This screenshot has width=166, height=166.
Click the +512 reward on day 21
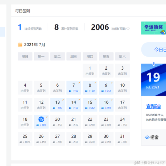[x=75, y=125]
